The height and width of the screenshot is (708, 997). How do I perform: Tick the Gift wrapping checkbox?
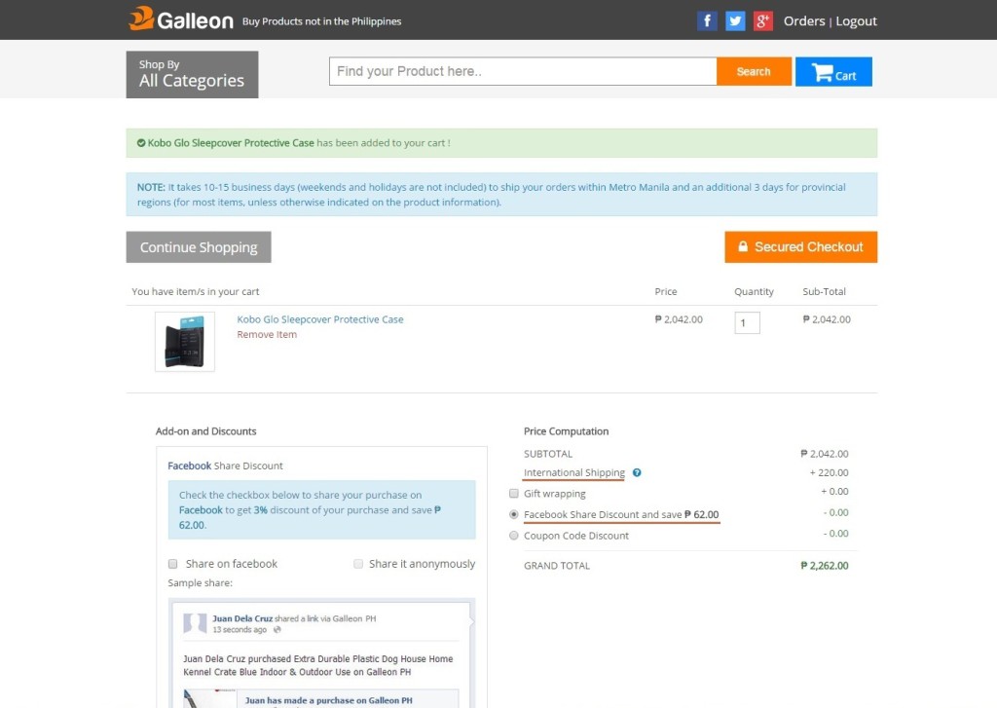tap(514, 494)
